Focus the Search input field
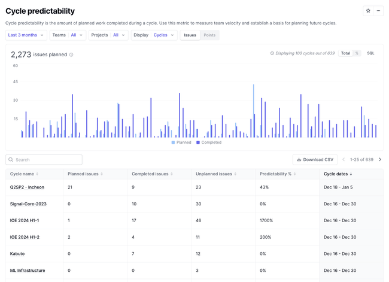This screenshot has height=282, width=389. pos(44,160)
